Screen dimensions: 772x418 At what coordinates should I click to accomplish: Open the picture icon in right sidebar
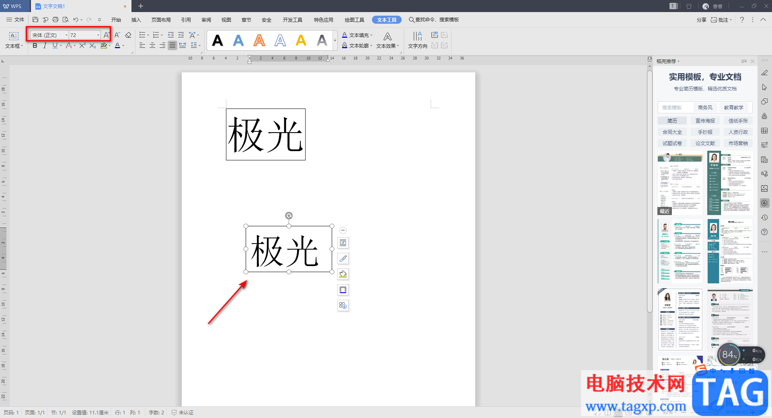coord(764,189)
